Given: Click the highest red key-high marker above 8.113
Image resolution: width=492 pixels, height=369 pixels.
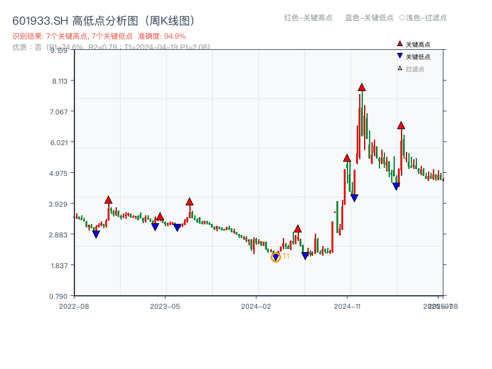Looking at the screenshot, I should [x=362, y=87].
